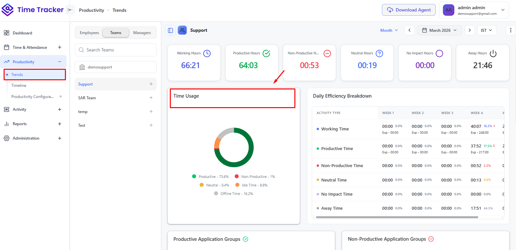Open the March 2026 date picker
516x250 pixels.
pyautogui.click(x=439, y=30)
